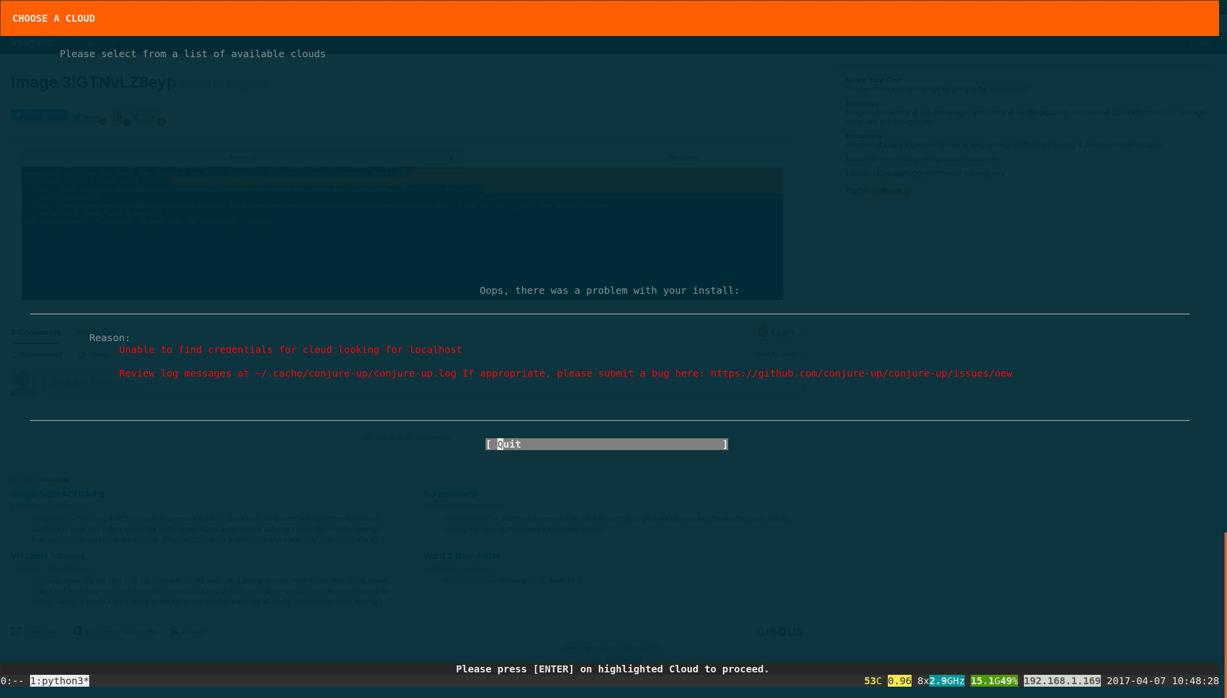
Task: Click the 8x2.9GHz CPU indicator
Action: coord(941,681)
